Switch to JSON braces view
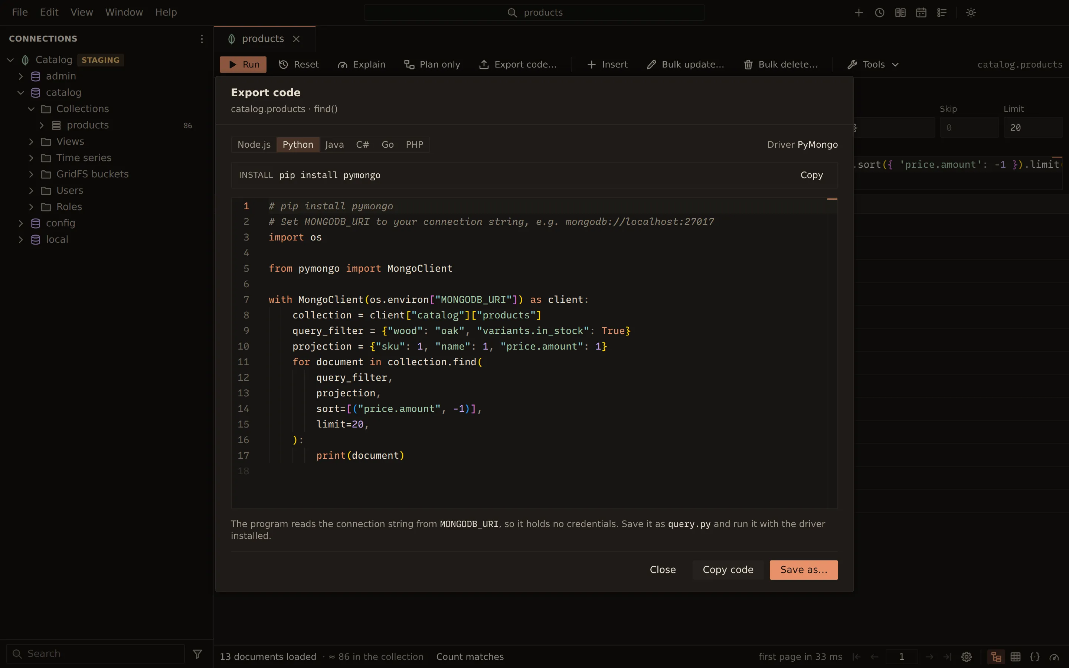The height and width of the screenshot is (668, 1069). 1035,657
